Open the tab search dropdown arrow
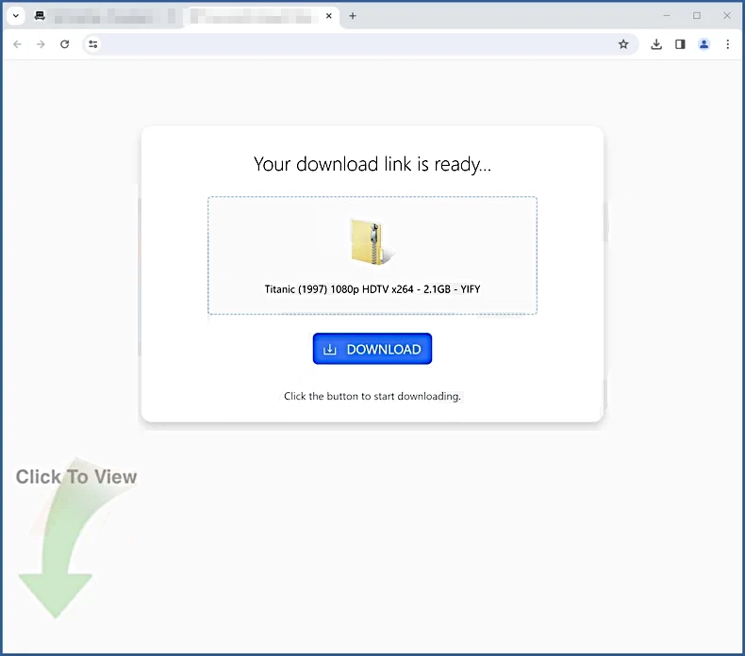Image resolution: width=745 pixels, height=656 pixels. (x=16, y=16)
